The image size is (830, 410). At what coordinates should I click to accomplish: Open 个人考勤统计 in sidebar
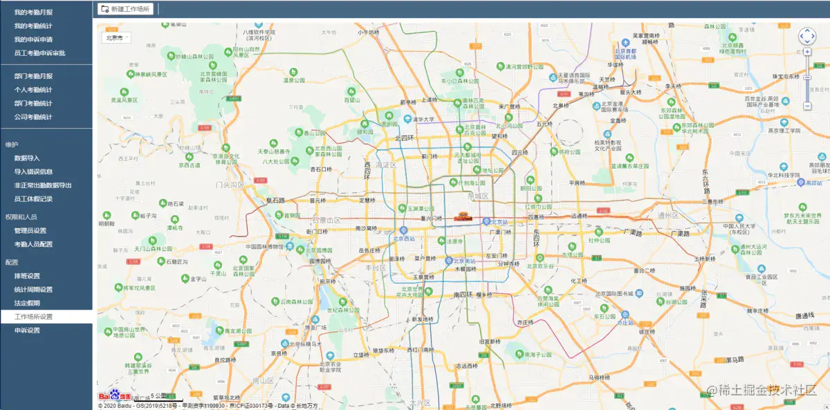(x=33, y=90)
